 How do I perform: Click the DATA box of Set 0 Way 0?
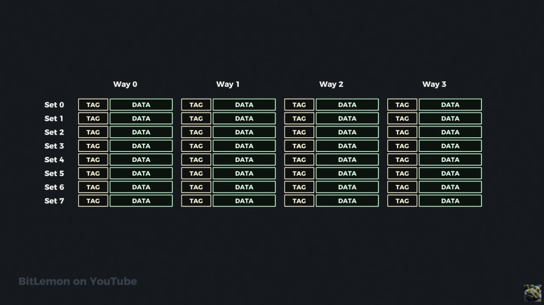141,105
